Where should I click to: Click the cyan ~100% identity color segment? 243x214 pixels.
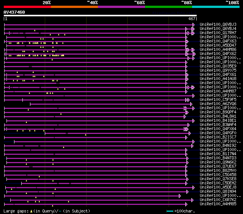[x=216, y=7]
